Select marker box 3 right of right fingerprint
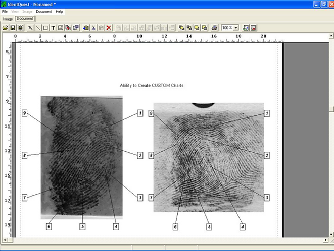 click(x=267, y=198)
